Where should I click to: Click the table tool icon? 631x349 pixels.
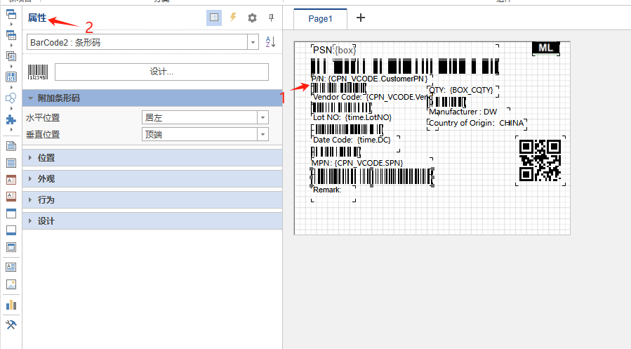(11, 162)
